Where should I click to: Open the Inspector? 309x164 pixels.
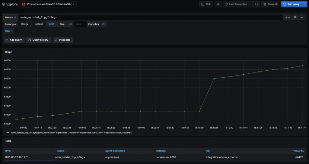[x=63, y=40]
